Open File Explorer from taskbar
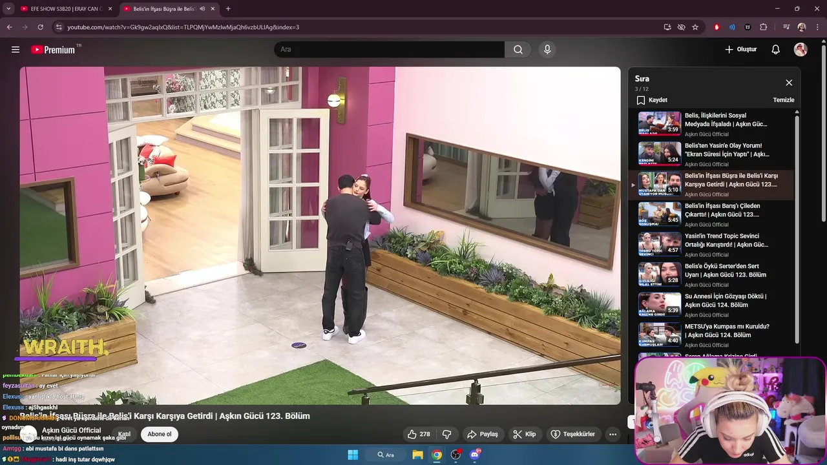The height and width of the screenshot is (465, 827). coord(418,455)
